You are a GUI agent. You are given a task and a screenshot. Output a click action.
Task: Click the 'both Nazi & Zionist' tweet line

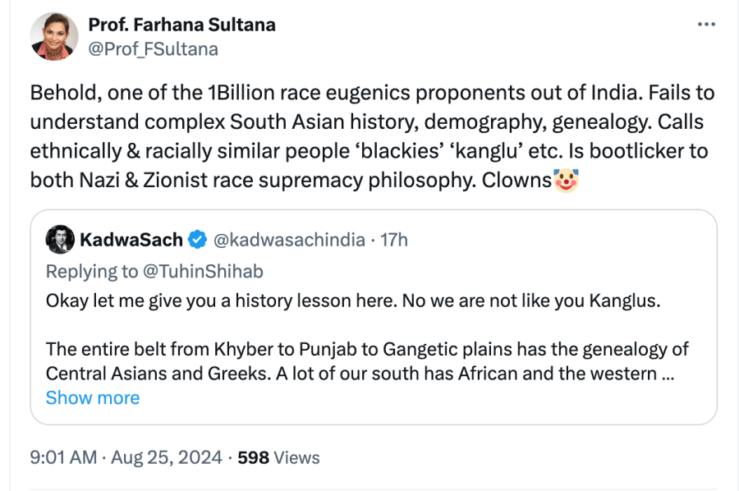pyautogui.click(x=290, y=179)
